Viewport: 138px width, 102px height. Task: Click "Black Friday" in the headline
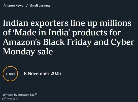click(67, 42)
